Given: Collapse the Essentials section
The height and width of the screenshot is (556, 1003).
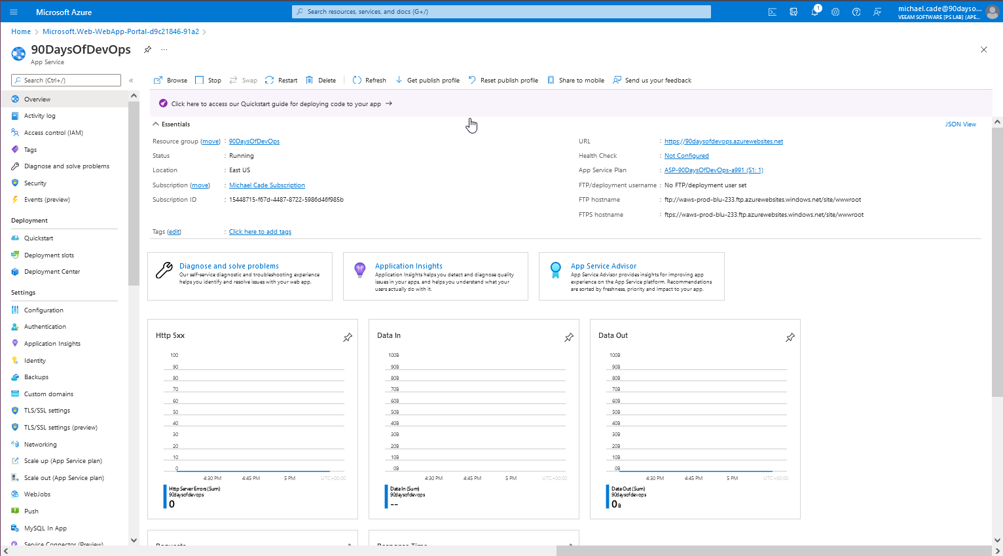Looking at the screenshot, I should [156, 124].
